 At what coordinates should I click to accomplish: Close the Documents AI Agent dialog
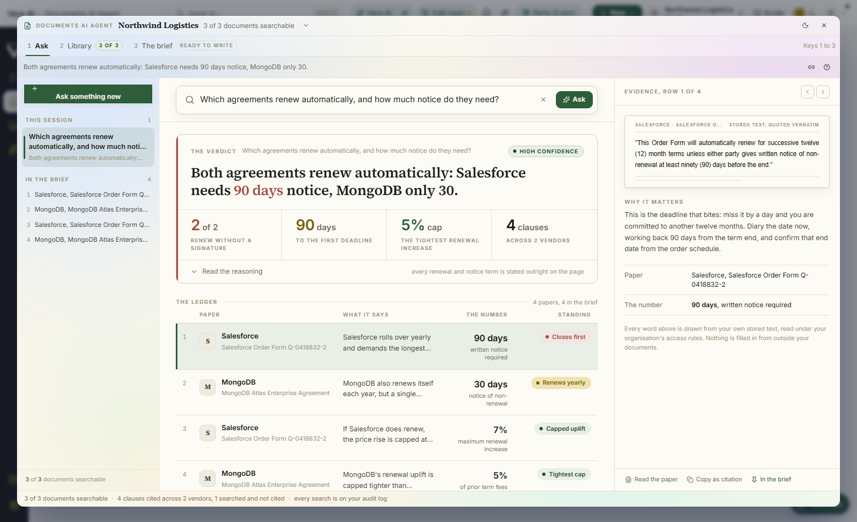coord(824,25)
